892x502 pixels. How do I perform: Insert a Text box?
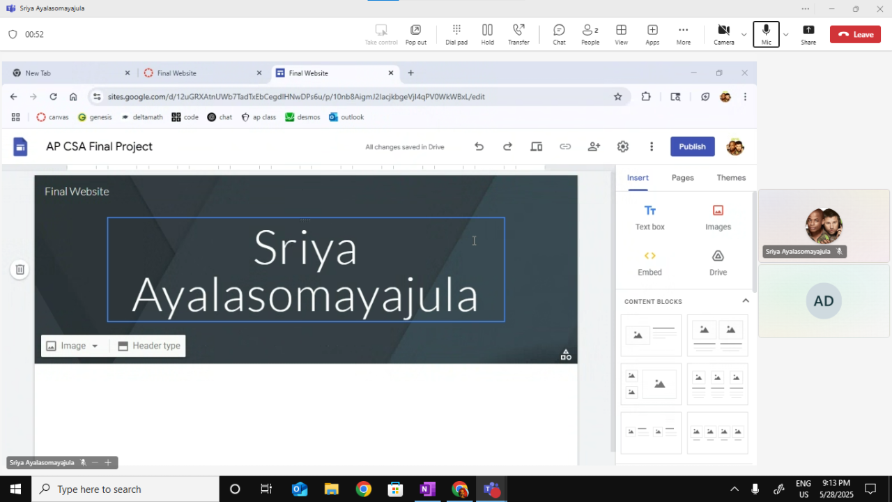(x=649, y=217)
